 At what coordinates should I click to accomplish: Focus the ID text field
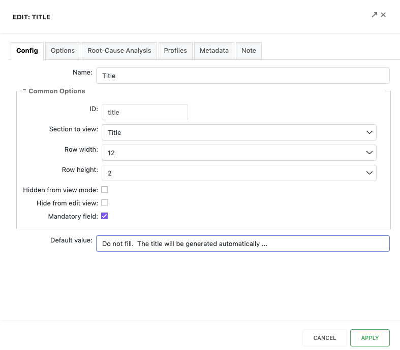(x=145, y=112)
